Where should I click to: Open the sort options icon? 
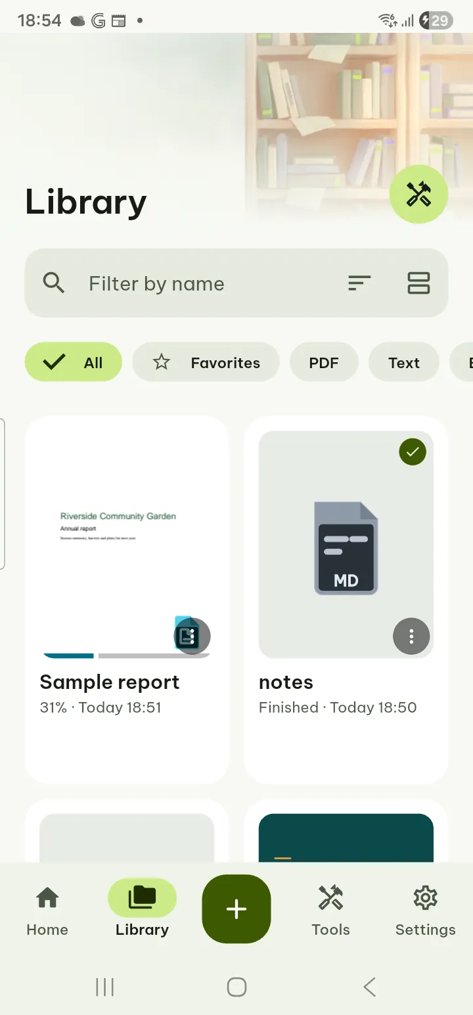tap(359, 283)
